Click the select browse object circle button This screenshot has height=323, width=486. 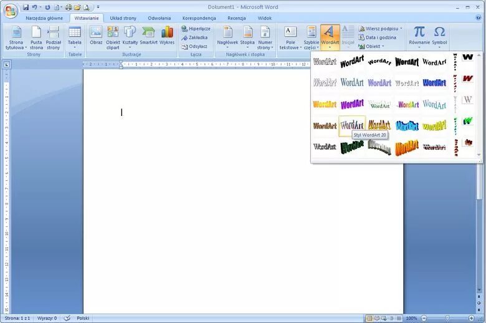(x=479, y=303)
